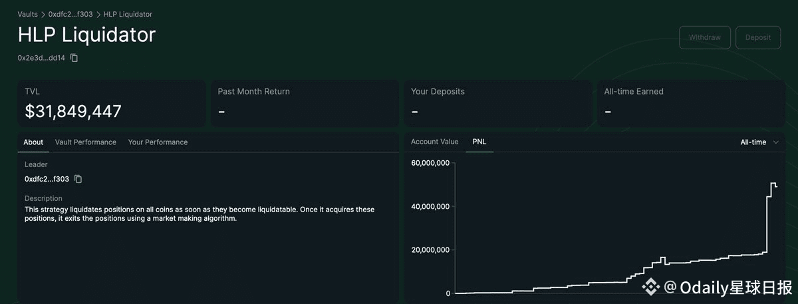
Task: Click the vault address text 0x2e3d...dd14
Action: tap(41, 58)
